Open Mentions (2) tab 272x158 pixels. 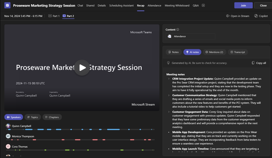(x=214, y=52)
